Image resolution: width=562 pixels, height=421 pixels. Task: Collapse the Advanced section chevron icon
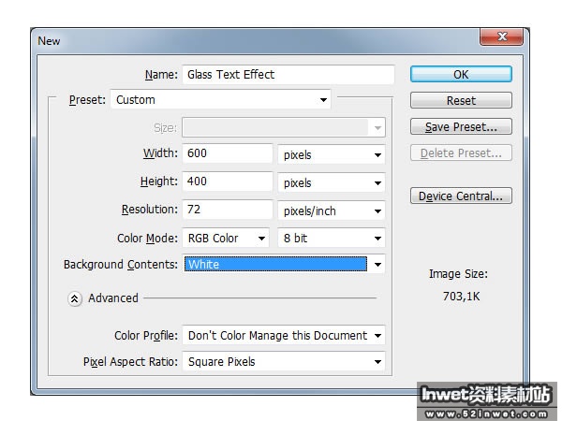(74, 298)
